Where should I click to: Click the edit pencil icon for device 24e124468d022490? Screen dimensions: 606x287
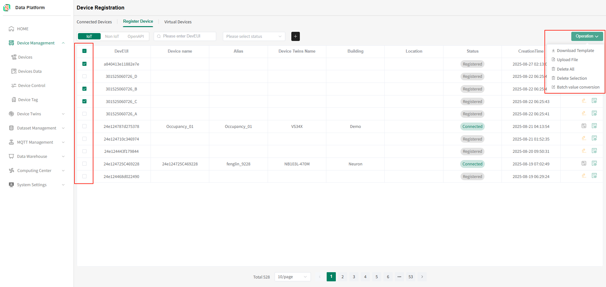tap(584, 176)
